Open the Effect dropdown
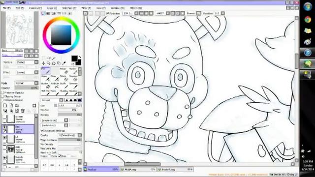This screenshot has width=315, height=177. click(27, 72)
